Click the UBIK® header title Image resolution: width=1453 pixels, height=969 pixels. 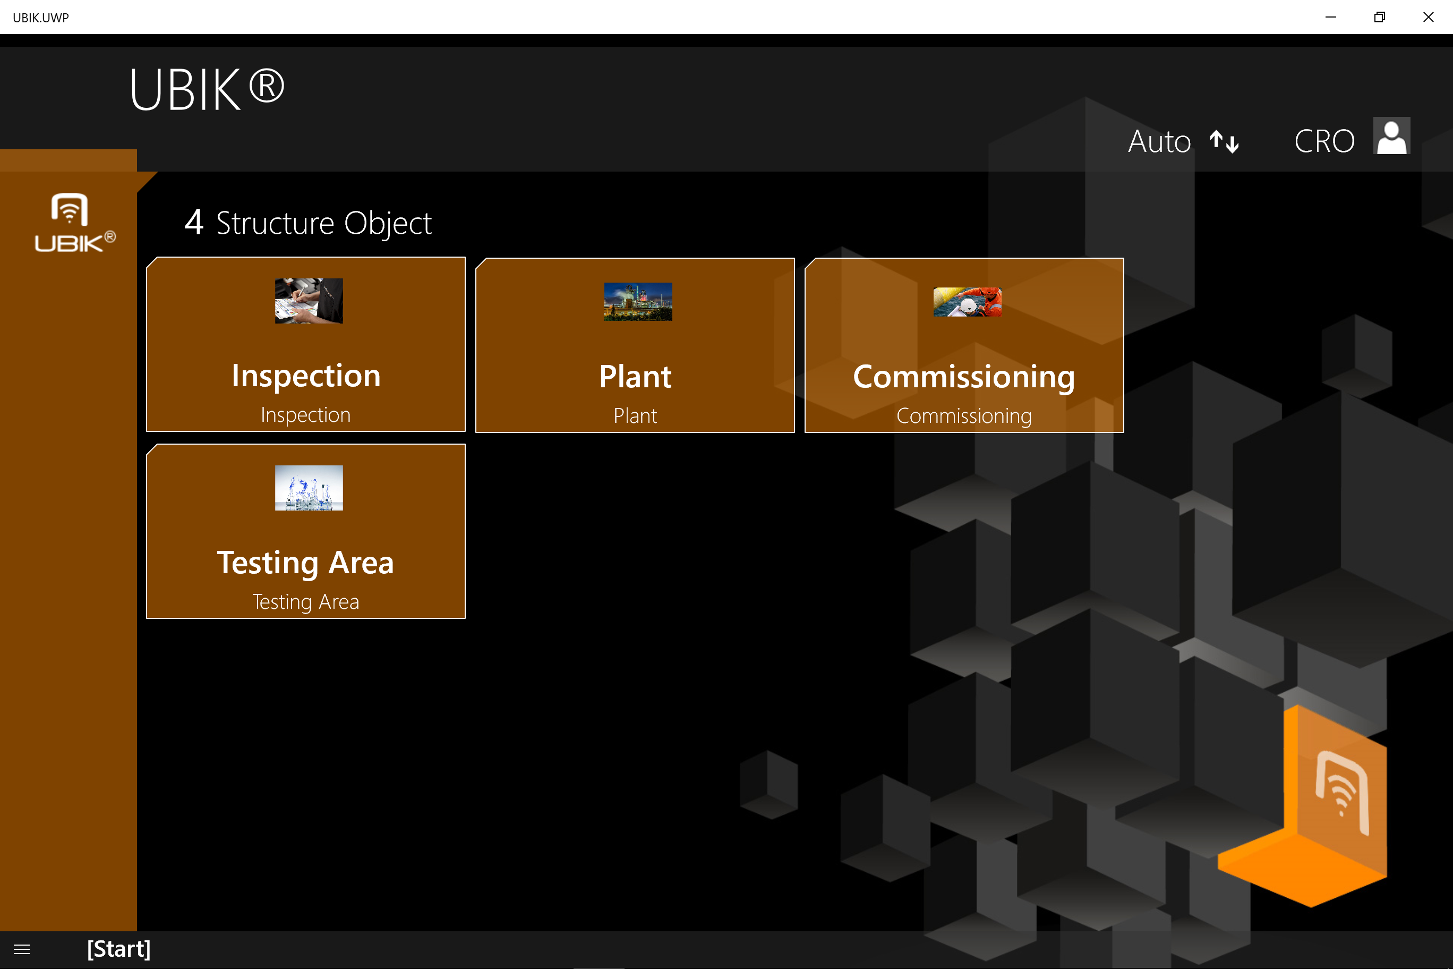pyautogui.click(x=207, y=90)
